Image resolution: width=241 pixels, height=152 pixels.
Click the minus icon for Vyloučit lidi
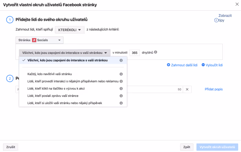203,65
